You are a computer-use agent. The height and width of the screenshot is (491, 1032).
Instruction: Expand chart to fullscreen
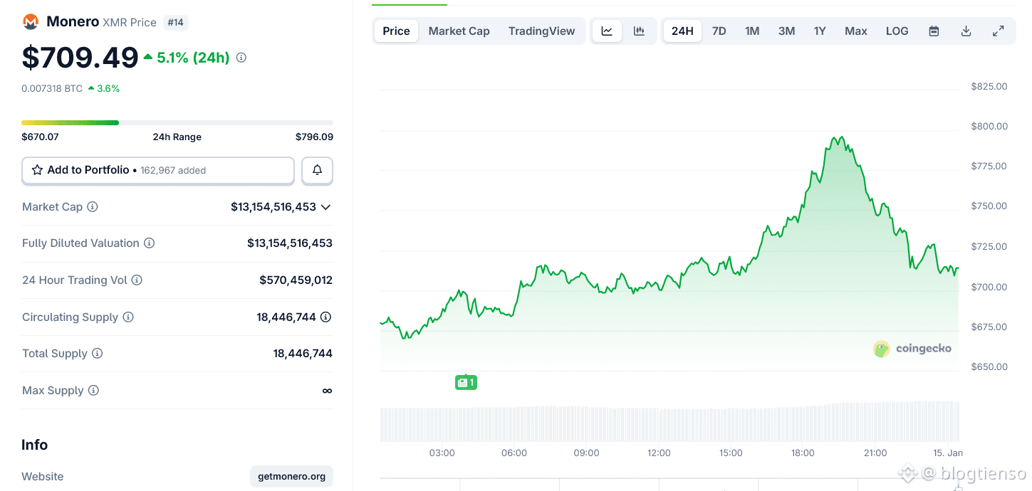coord(998,31)
